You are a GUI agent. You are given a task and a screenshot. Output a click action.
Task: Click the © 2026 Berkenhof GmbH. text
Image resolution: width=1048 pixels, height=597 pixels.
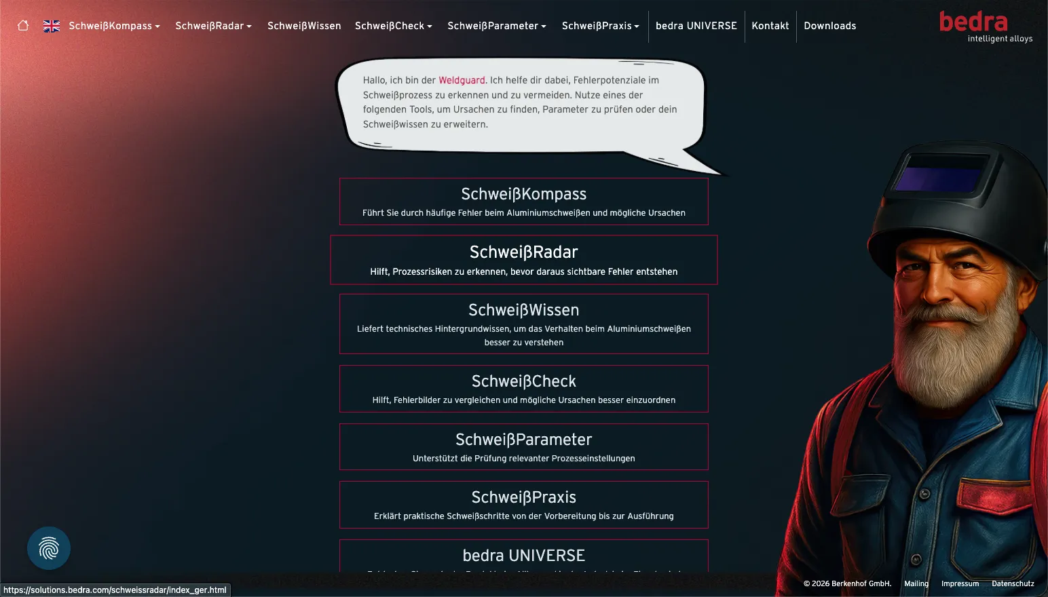point(847,583)
